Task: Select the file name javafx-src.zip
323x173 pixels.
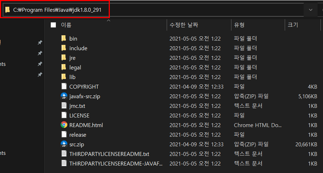Action: (x=85, y=96)
